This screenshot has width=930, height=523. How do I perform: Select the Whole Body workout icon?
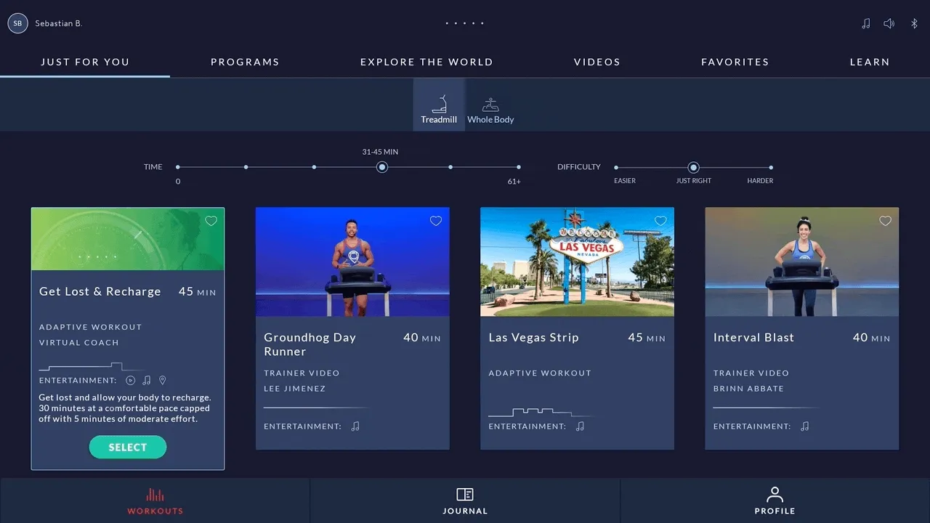coord(490,106)
